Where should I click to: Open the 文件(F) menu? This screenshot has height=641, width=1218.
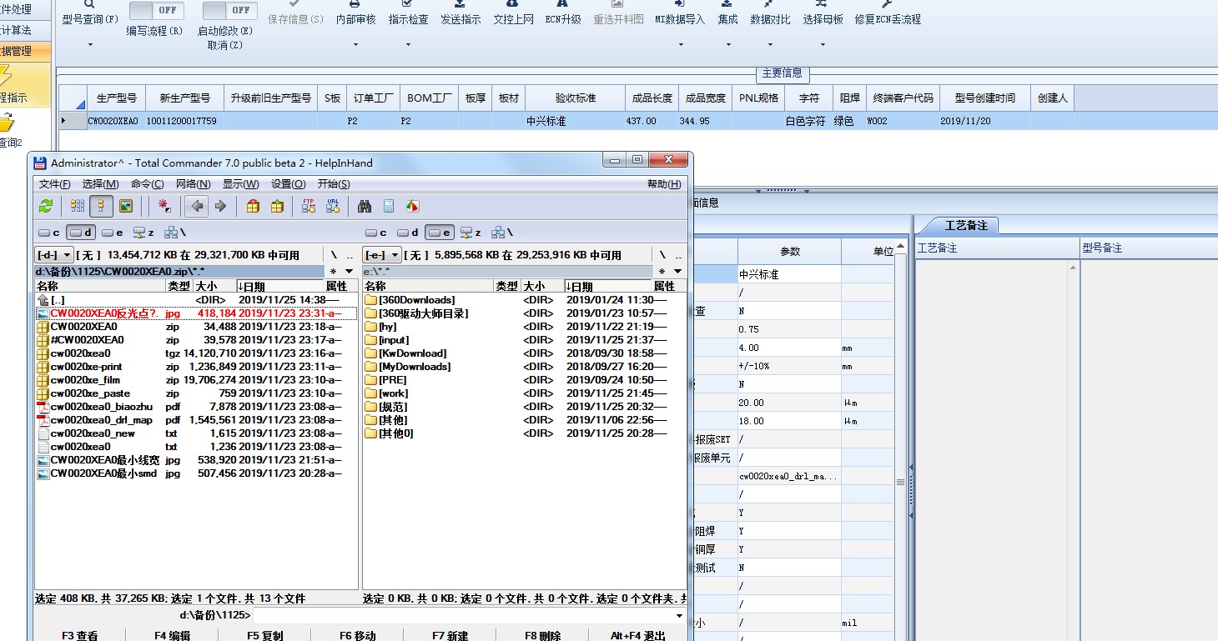tap(54, 184)
